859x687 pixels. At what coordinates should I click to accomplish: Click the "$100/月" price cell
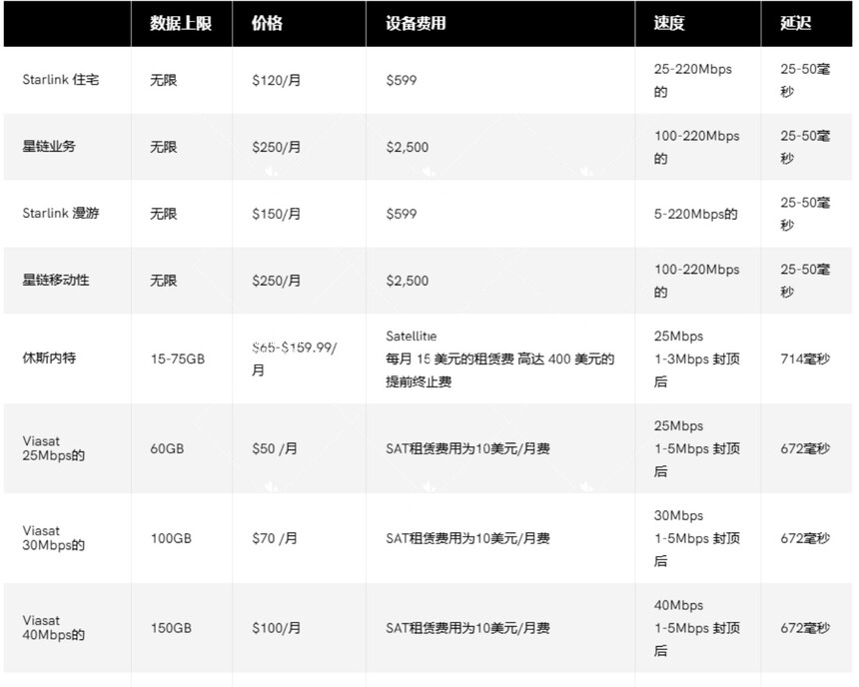click(276, 629)
